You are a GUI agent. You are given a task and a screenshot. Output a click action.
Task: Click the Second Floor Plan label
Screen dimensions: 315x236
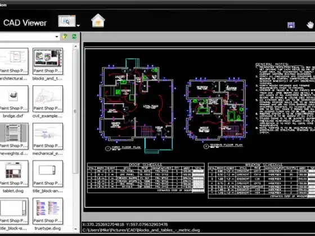[x=226, y=145]
